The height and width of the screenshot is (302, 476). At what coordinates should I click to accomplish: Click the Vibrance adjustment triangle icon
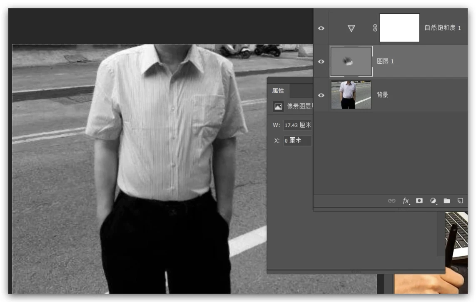point(351,28)
